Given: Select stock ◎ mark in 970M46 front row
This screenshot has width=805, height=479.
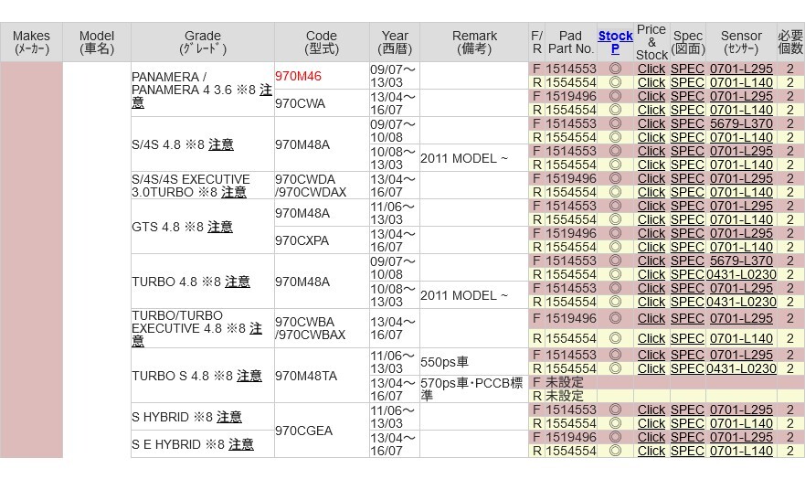Looking at the screenshot, I should click(615, 69).
